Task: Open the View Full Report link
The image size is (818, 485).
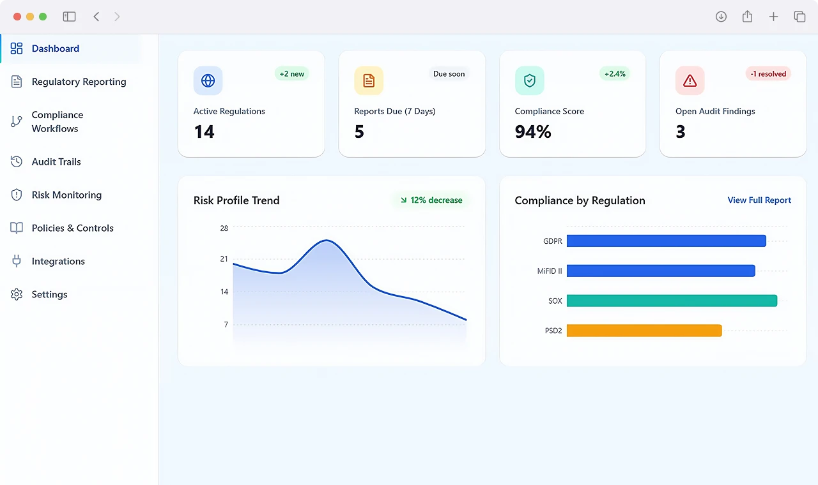Action: [759, 200]
